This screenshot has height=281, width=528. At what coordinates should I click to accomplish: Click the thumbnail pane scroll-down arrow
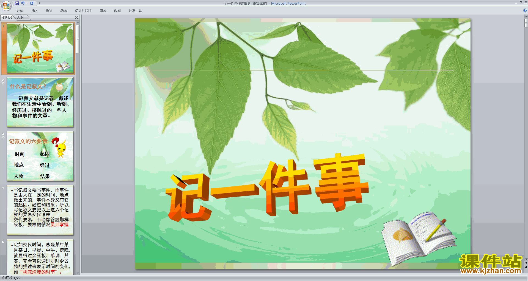click(x=78, y=273)
